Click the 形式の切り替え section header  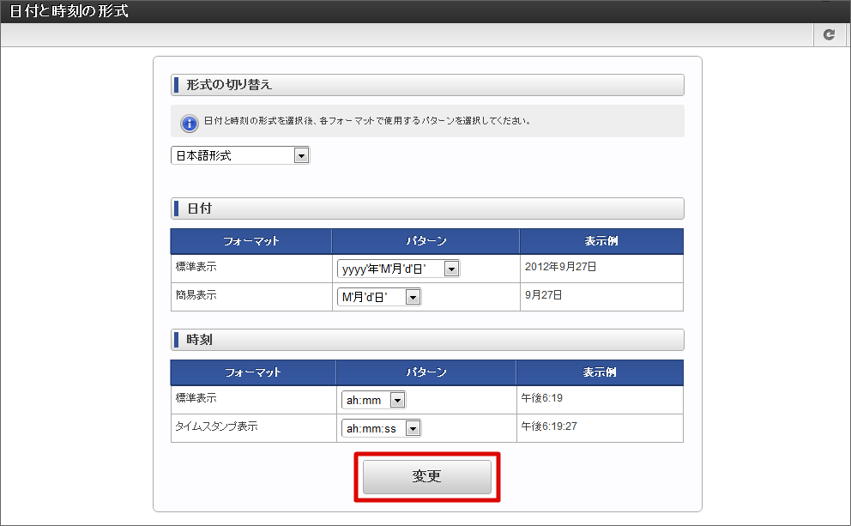427,85
